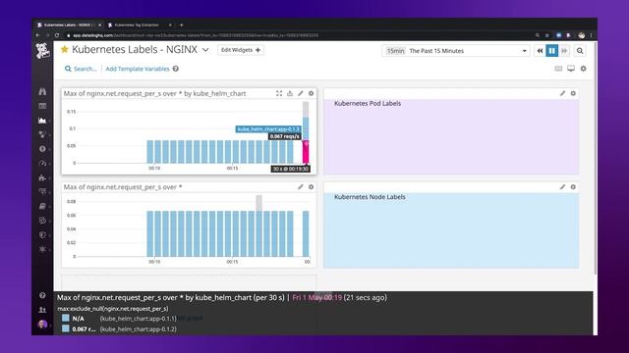The height and width of the screenshot is (353, 629).
Task: Click the Edit Widgets button
Action: [241, 50]
